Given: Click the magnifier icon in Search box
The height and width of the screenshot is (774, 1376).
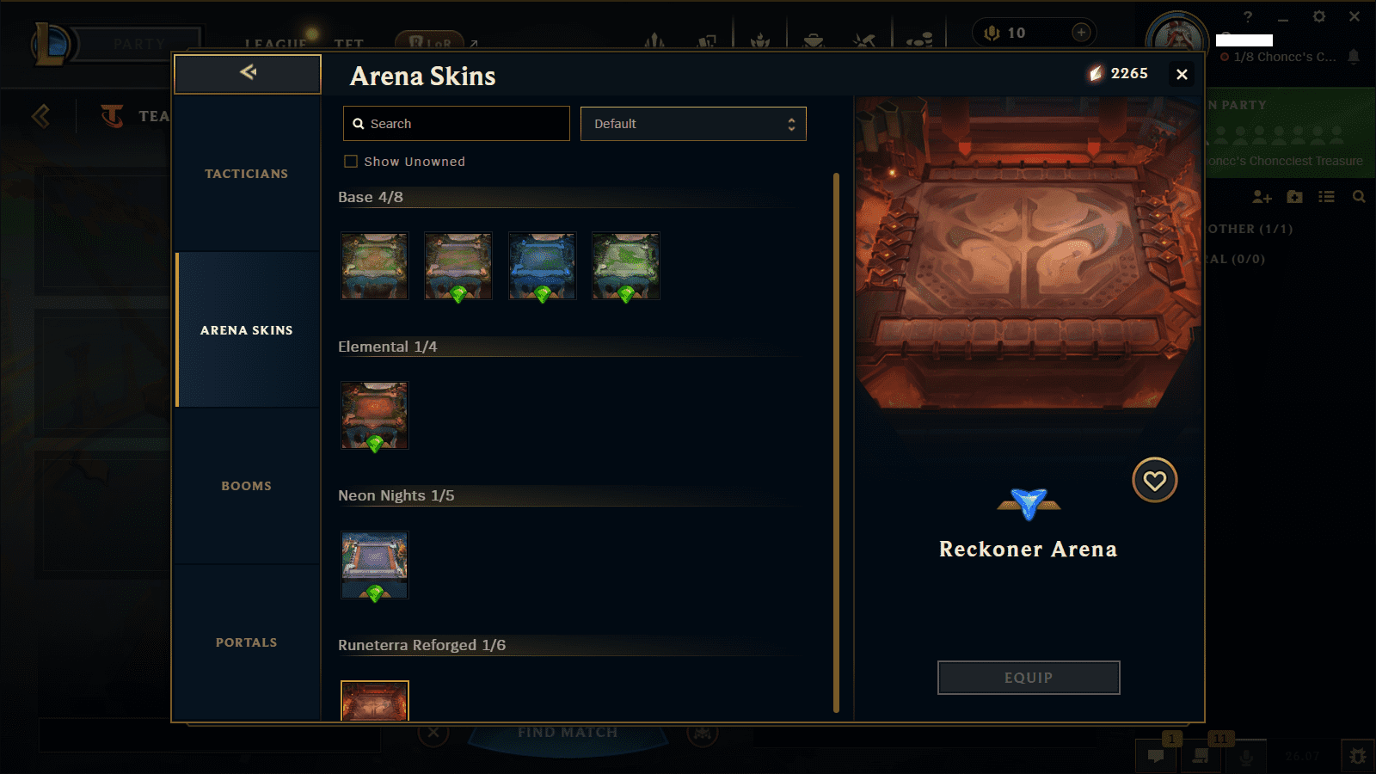Looking at the screenshot, I should 359,124.
